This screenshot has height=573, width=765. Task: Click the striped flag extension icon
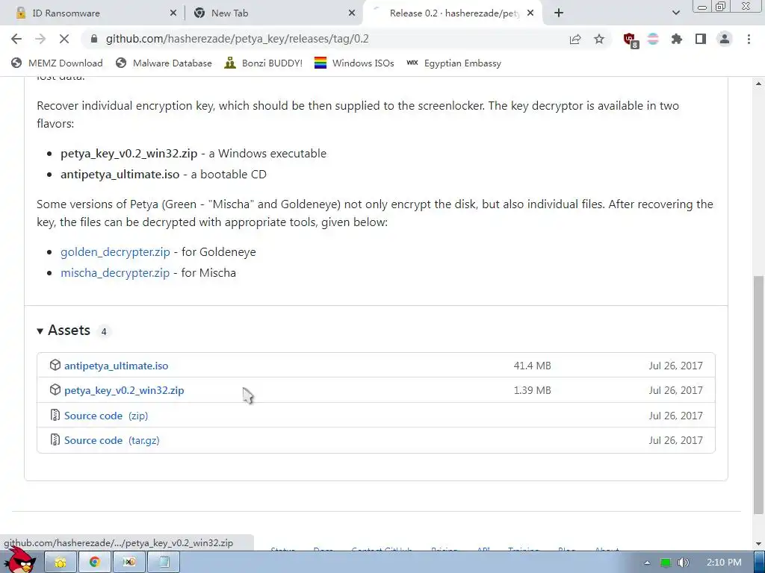653,39
